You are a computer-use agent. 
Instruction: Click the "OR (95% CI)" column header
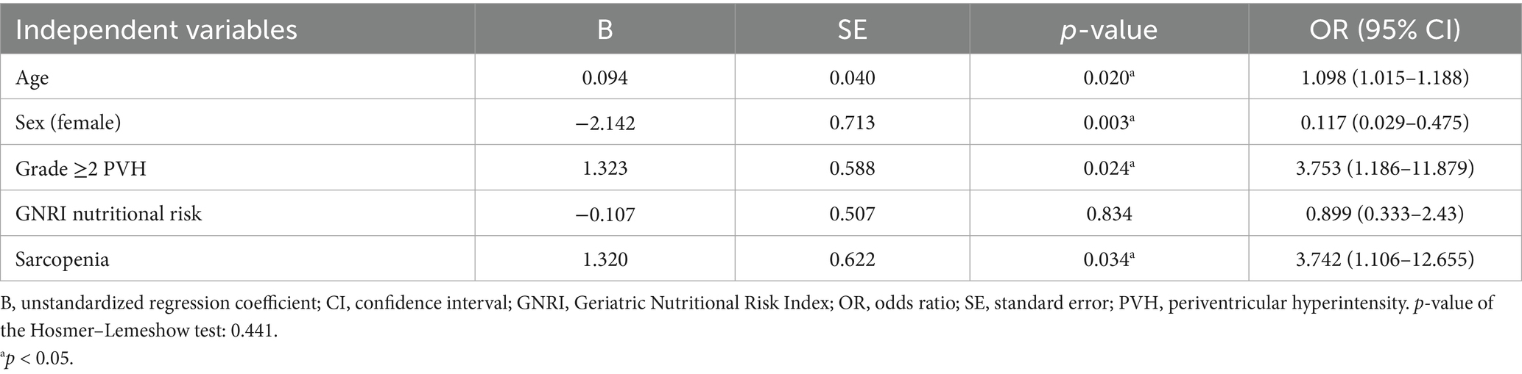point(1385,29)
